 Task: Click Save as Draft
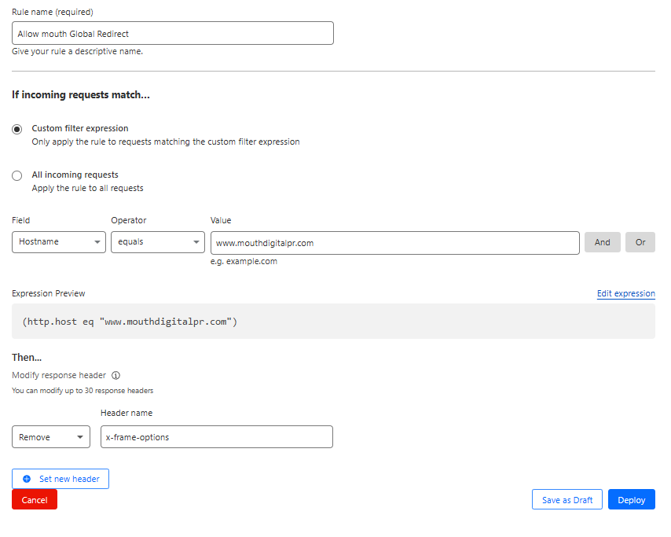point(566,500)
